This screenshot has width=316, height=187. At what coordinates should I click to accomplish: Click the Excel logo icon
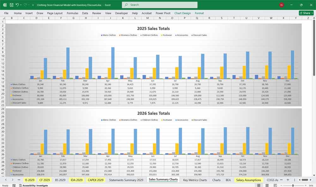pos(5,5)
